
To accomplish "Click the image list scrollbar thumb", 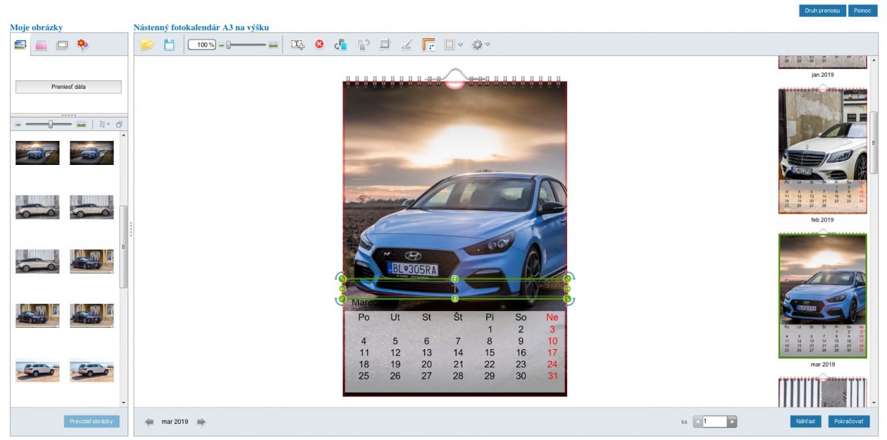I will tap(124, 246).
